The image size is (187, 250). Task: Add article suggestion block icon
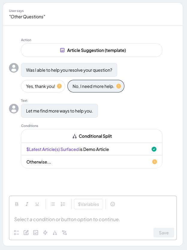click(36, 233)
